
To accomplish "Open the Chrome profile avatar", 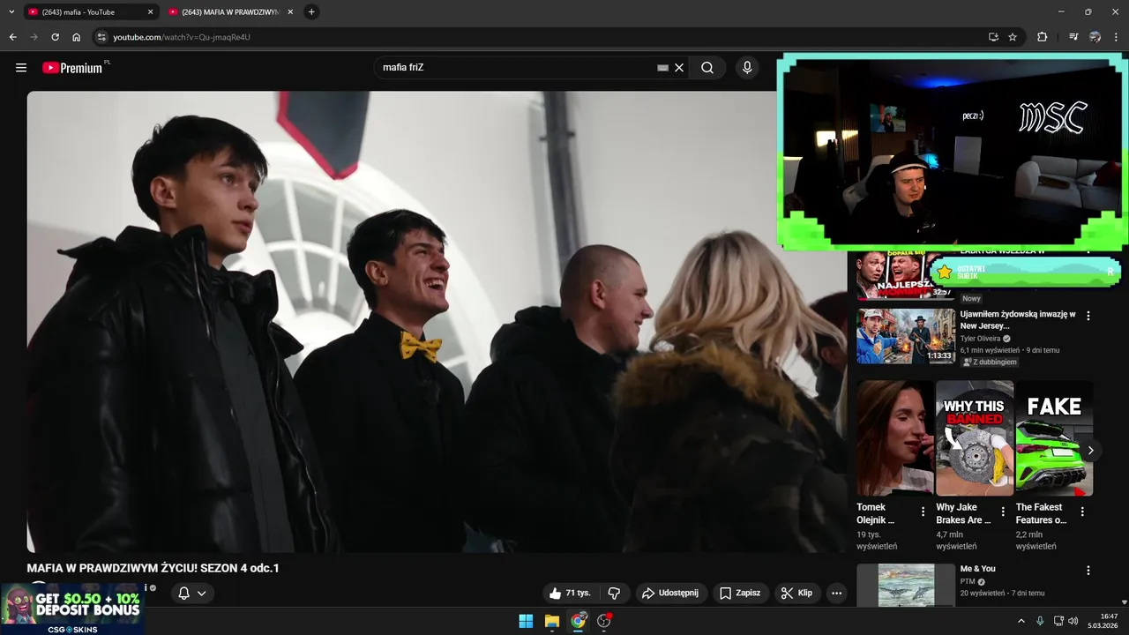I will [x=1095, y=37].
